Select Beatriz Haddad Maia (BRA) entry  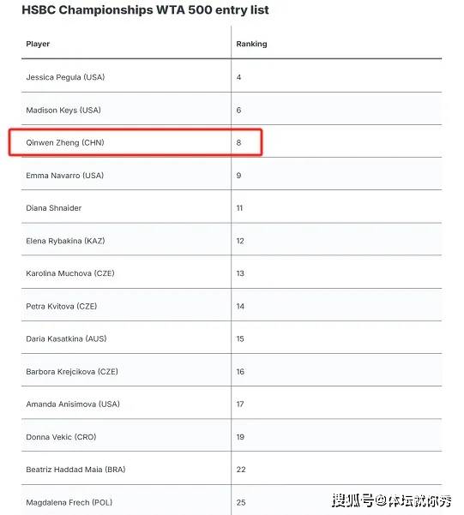tap(76, 470)
